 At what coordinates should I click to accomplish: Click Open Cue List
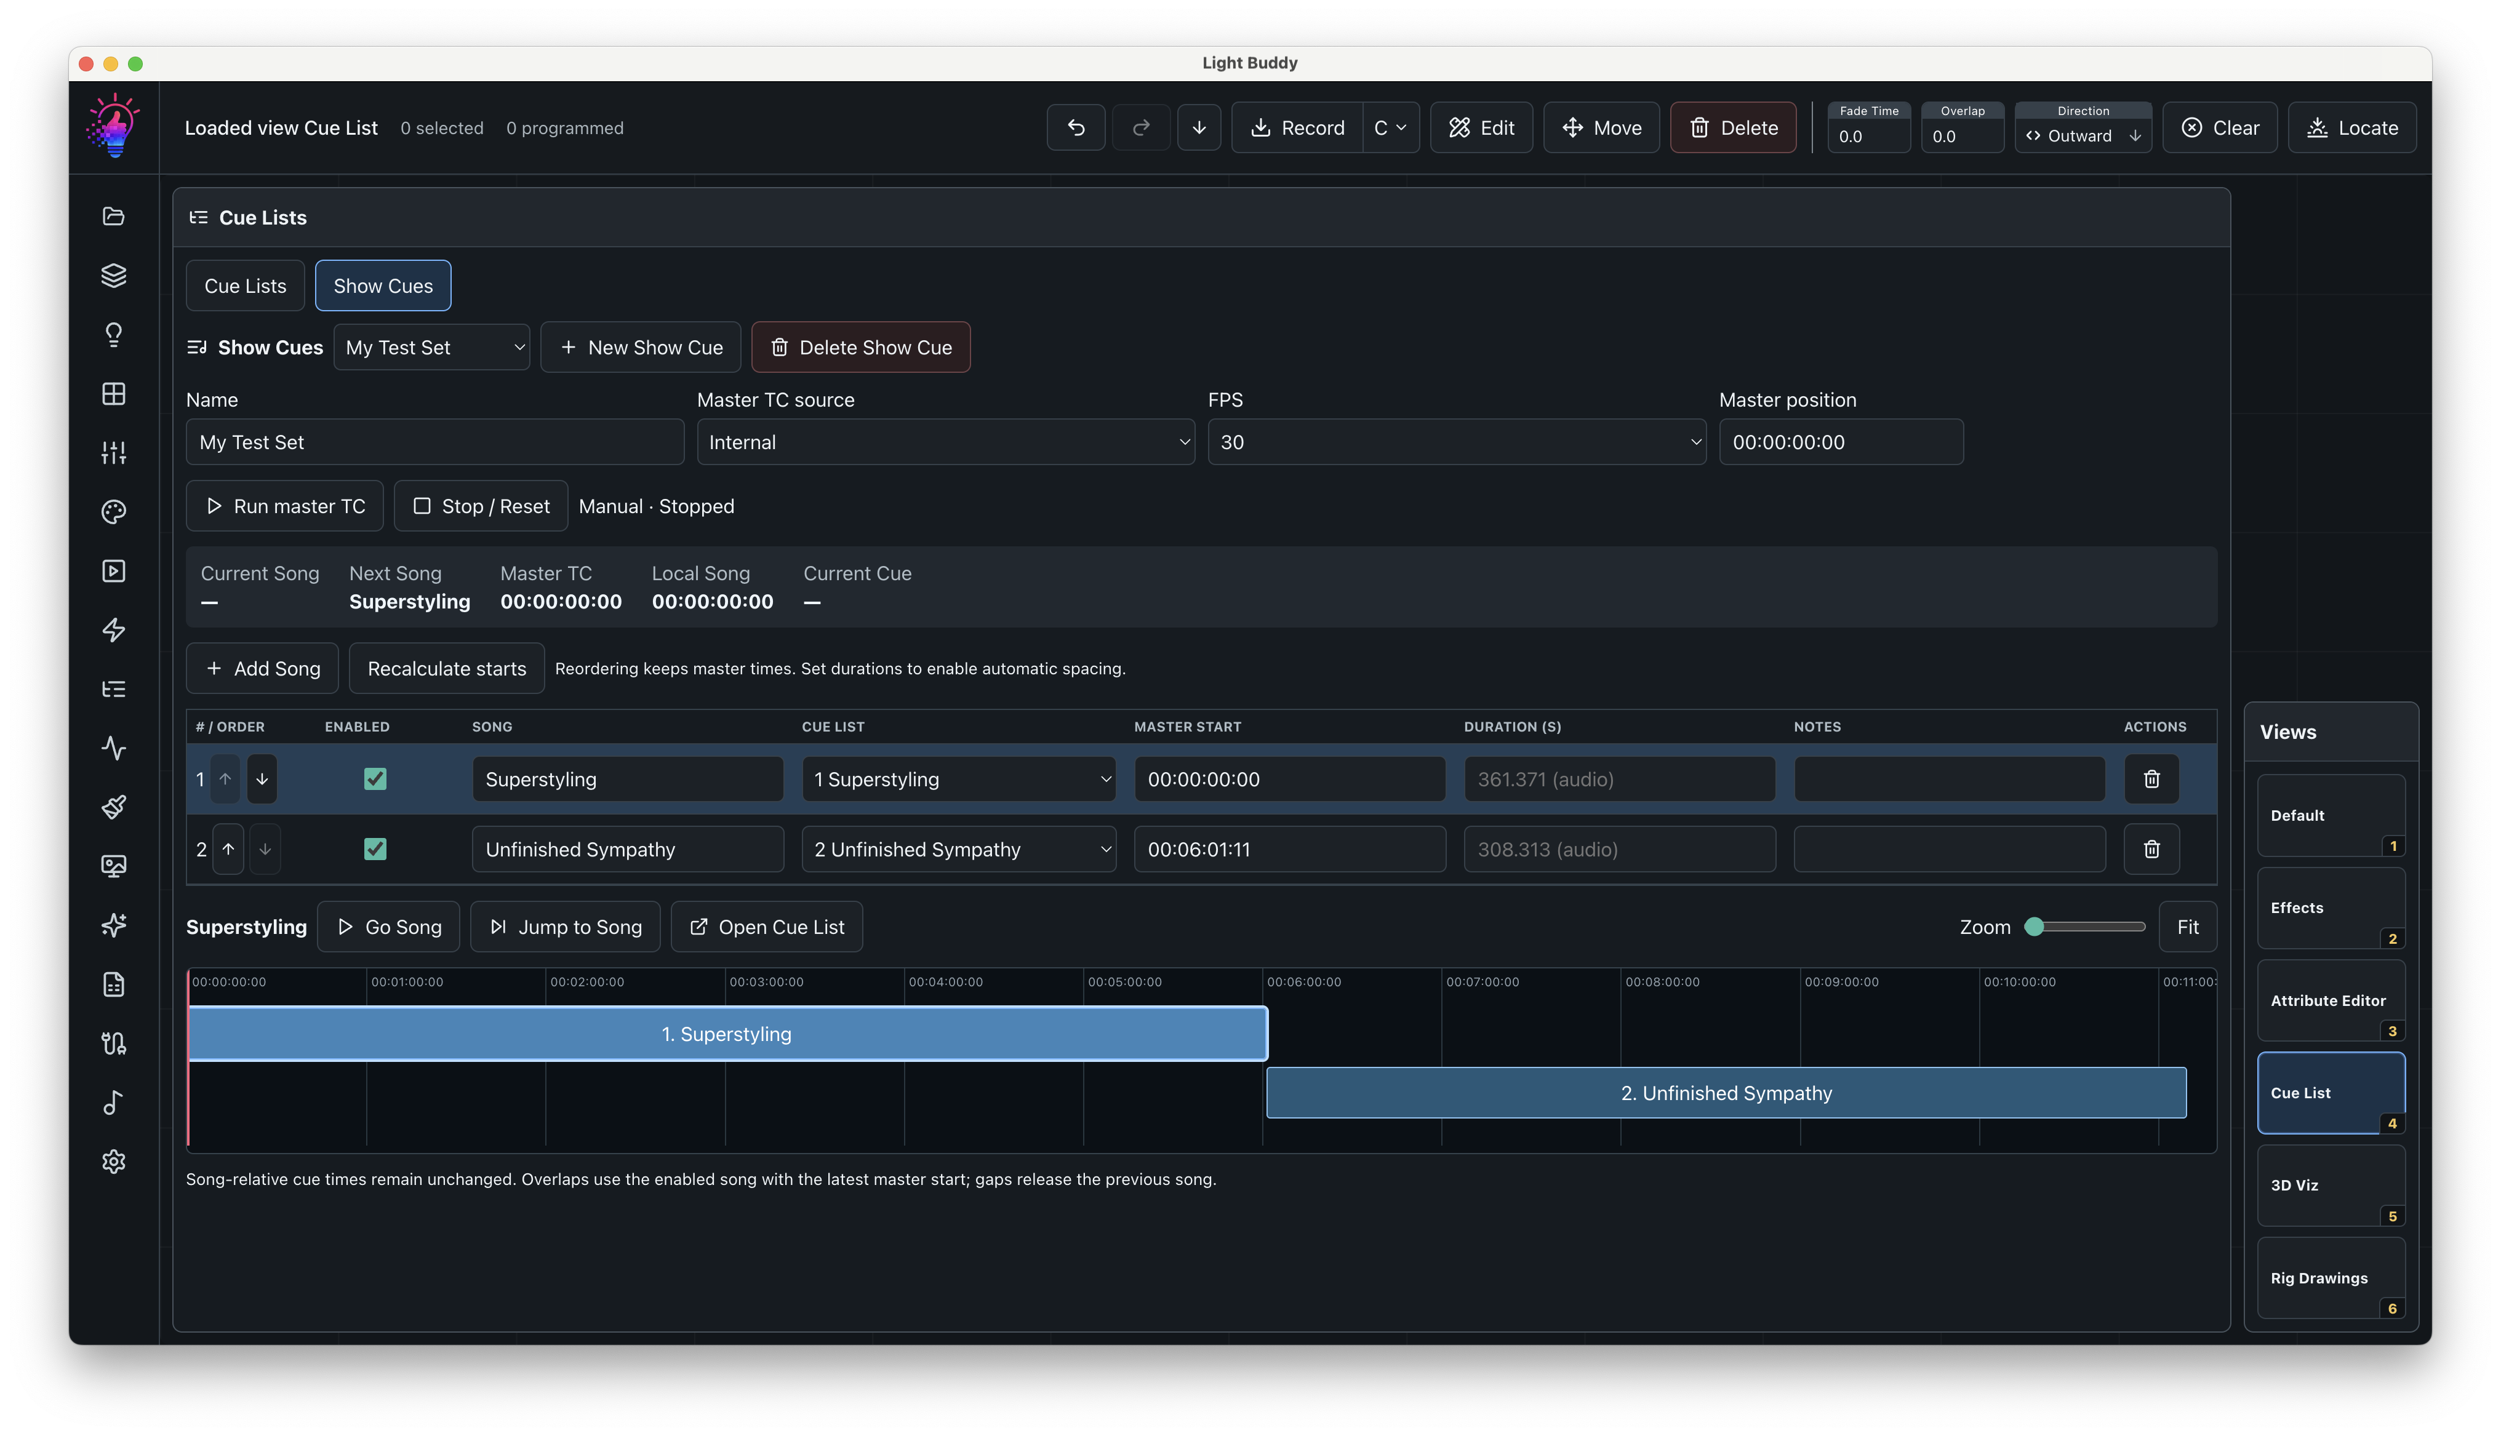click(766, 927)
